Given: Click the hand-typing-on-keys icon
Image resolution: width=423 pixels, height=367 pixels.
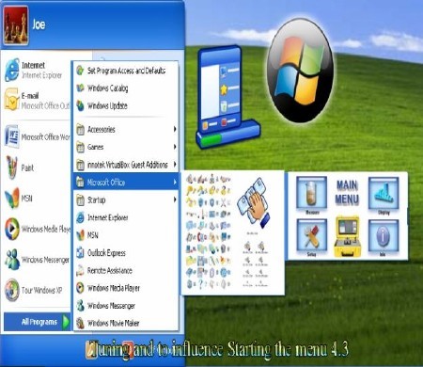Looking at the screenshot, I should tap(255, 203).
